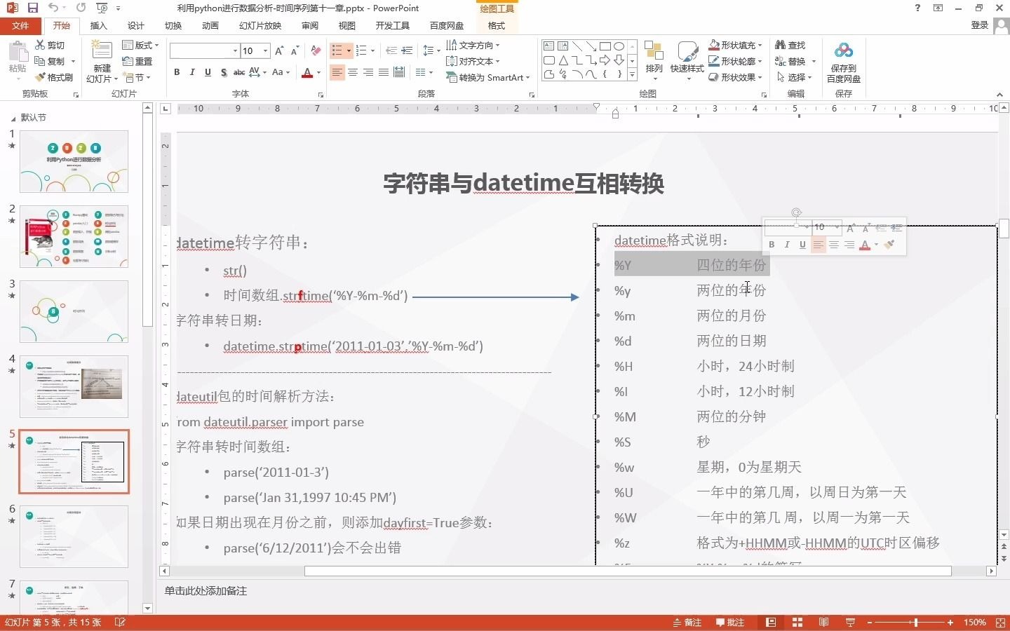The width and height of the screenshot is (1010, 631).
Task: Undo the last action
Action: click(53, 8)
